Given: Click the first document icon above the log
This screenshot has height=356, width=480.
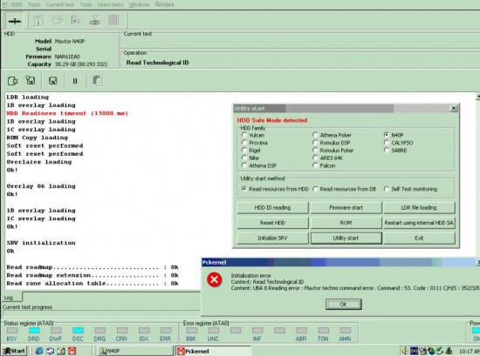Looking at the screenshot, I should (x=12, y=81).
